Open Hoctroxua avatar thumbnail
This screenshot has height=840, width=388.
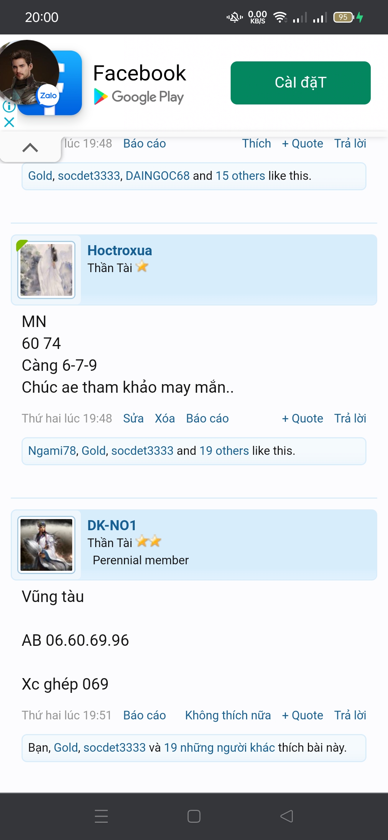(x=46, y=270)
